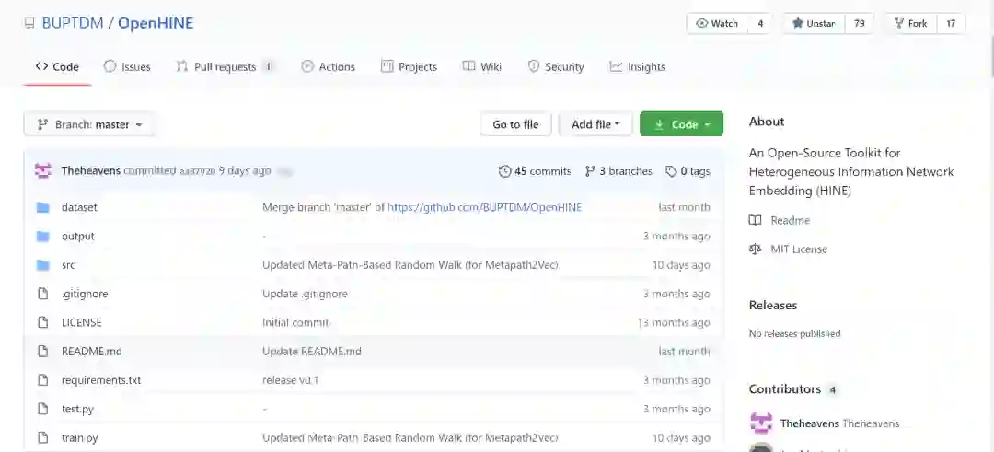Open the Insights tab
Screen dimensions: 994x452
coord(638,66)
